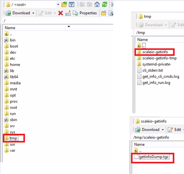Select the '..' parent entry in root panel

pyautogui.click(x=8, y=34)
